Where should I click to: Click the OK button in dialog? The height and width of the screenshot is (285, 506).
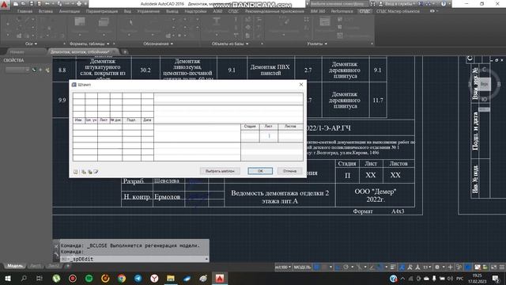pos(260,171)
